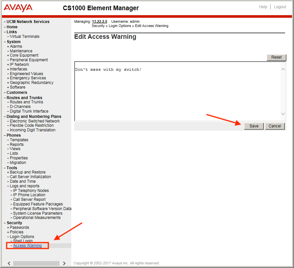Save the access warning message
This screenshot has height=268, width=294.
point(254,126)
